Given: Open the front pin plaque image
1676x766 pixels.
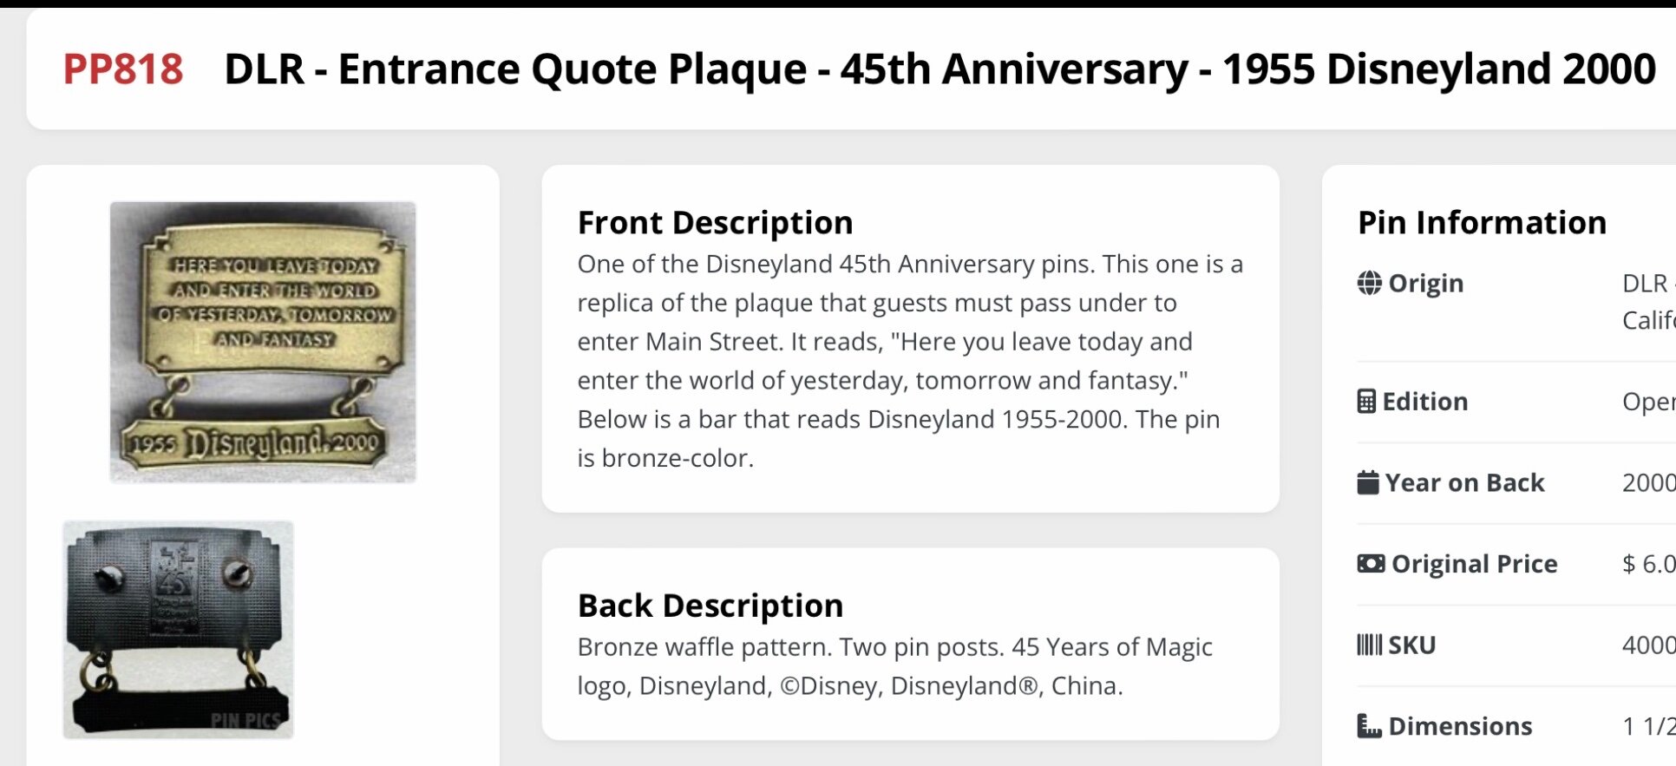Looking at the screenshot, I should (263, 342).
